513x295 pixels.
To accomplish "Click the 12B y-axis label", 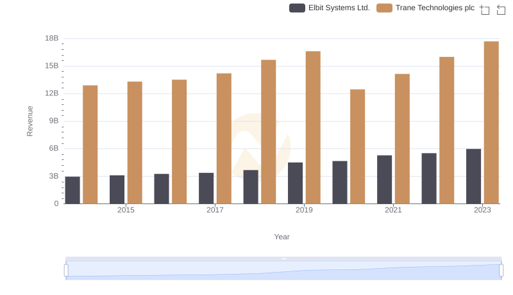I will coord(52,93).
